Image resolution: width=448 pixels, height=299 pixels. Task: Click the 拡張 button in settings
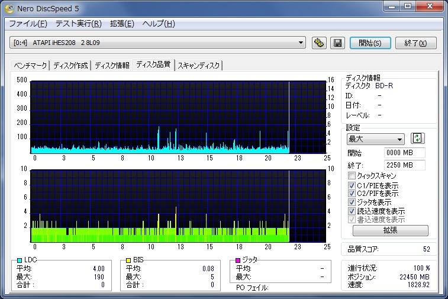click(x=390, y=230)
